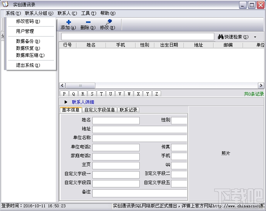Click the app icon in title bar
This screenshot has height=211, width=266.
point(5,4)
